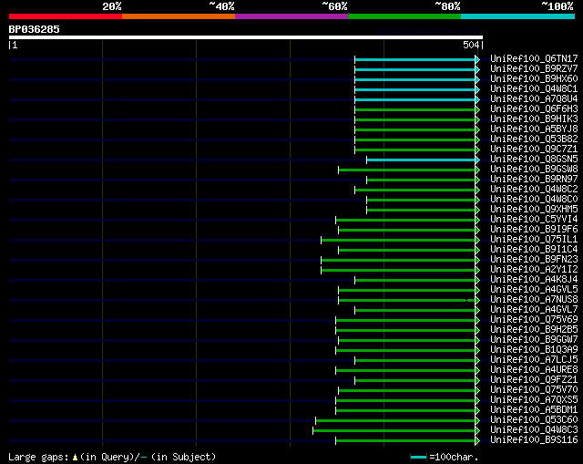This screenshot has height=464, width=583.
Task: Select the UniRef100_A5BDM1 label
Action: pos(534,410)
